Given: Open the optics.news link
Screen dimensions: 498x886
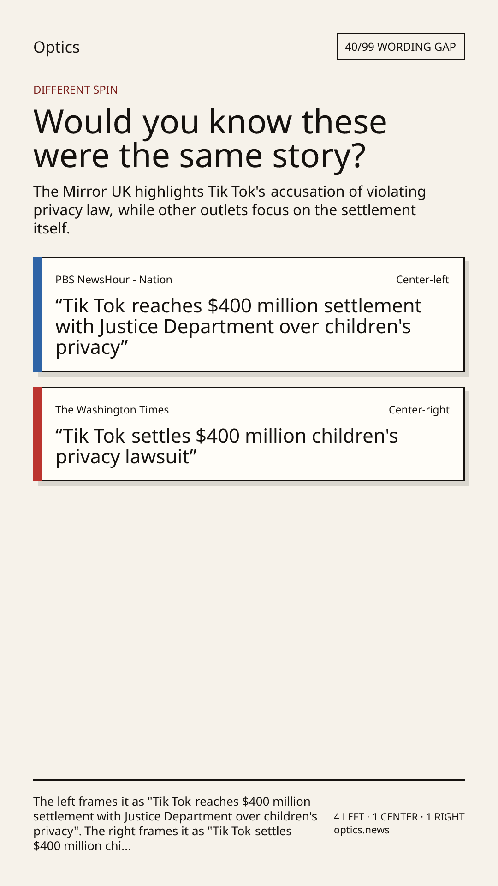Looking at the screenshot, I should pos(362,830).
